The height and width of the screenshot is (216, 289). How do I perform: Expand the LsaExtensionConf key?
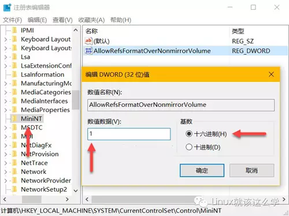(x=6, y=66)
